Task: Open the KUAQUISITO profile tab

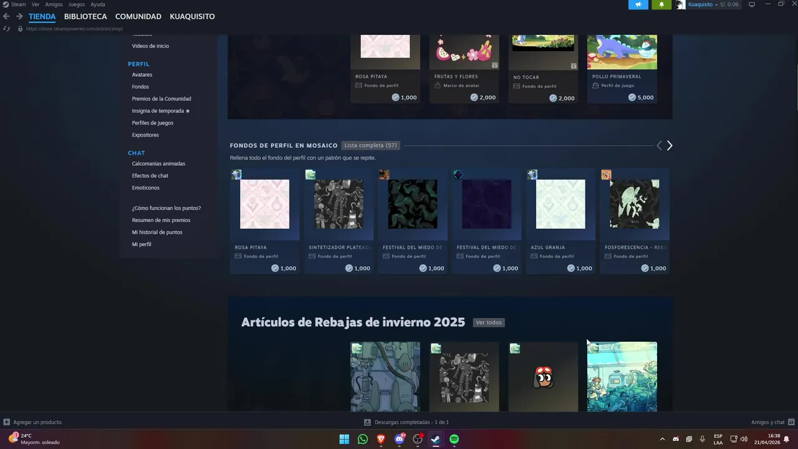Action: (x=192, y=16)
